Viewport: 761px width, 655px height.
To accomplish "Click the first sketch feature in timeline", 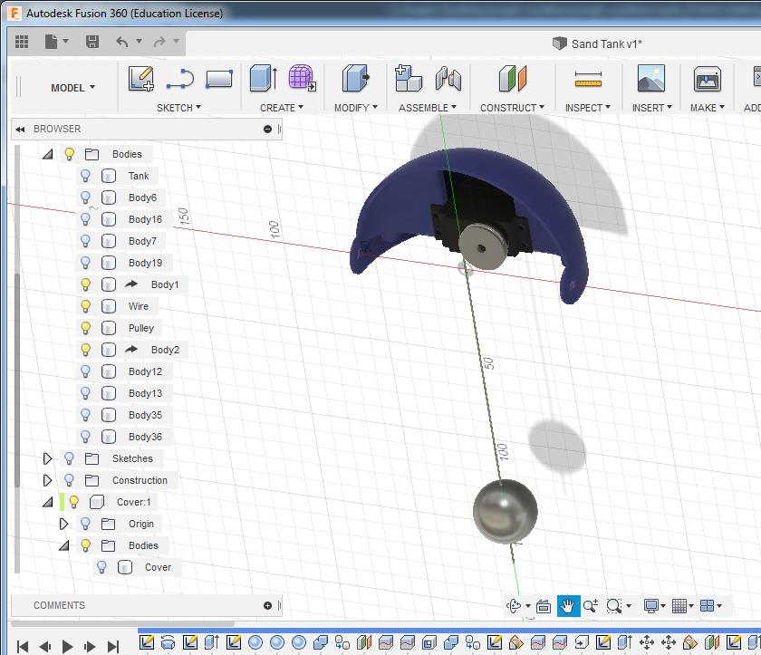I will [147, 642].
